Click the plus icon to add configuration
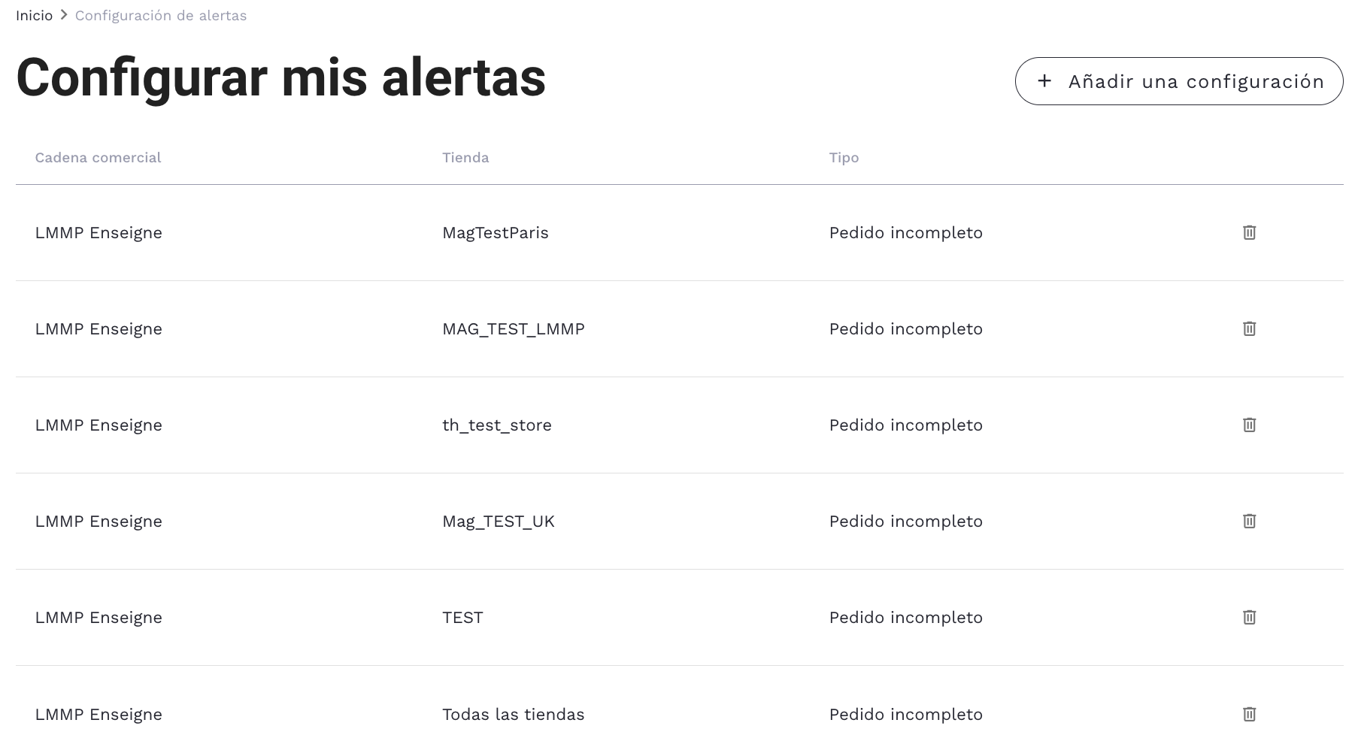 tap(1044, 81)
